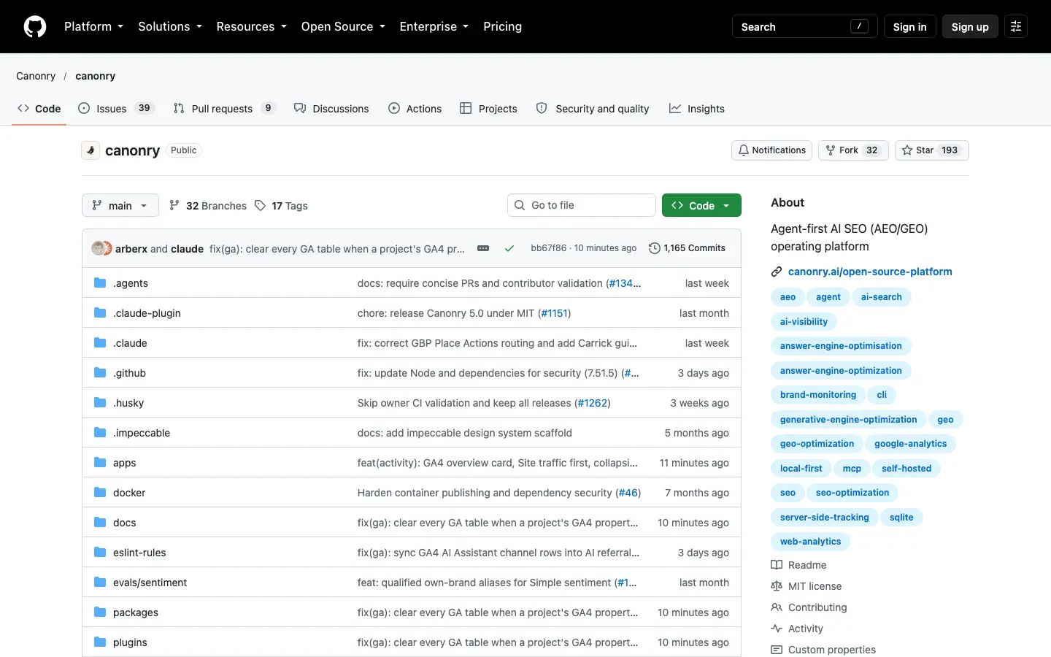Expand the Enterprise menu
The image size is (1051, 657).
pyautogui.click(x=434, y=26)
